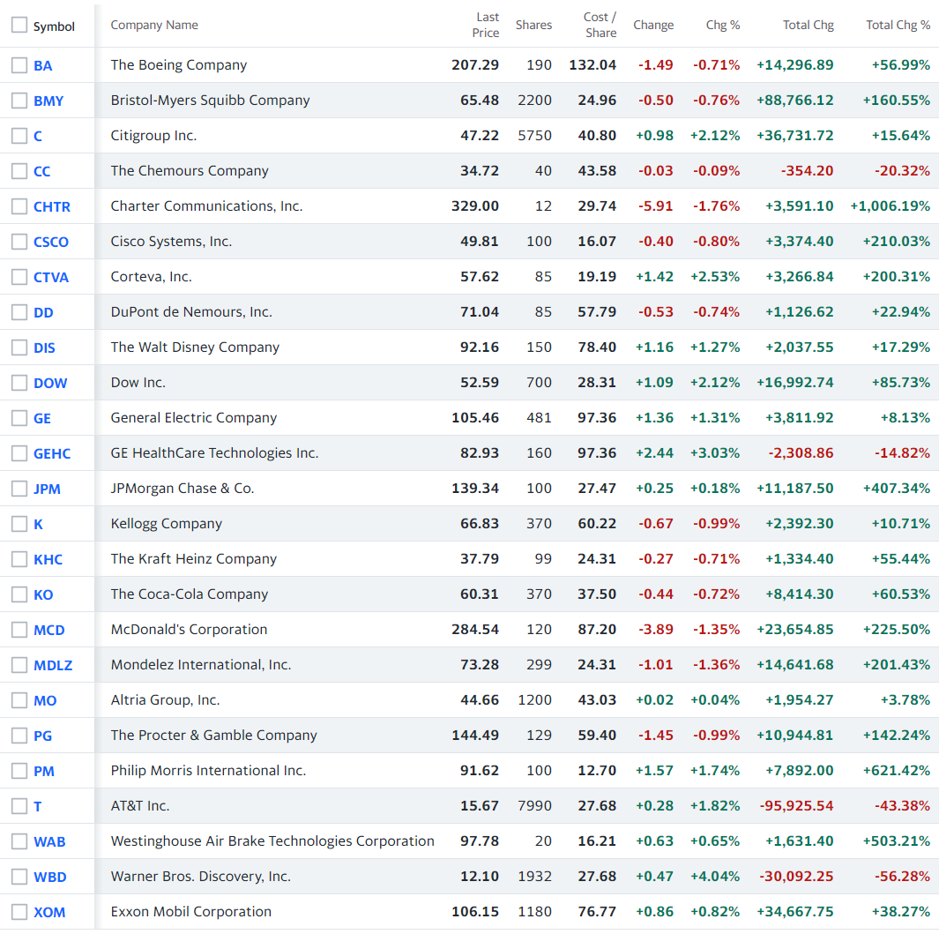Click the KO ticker symbol
The image size is (939, 934).
click(x=43, y=595)
